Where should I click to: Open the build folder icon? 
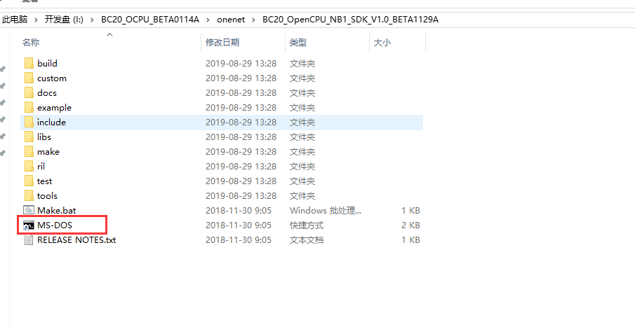click(29, 63)
